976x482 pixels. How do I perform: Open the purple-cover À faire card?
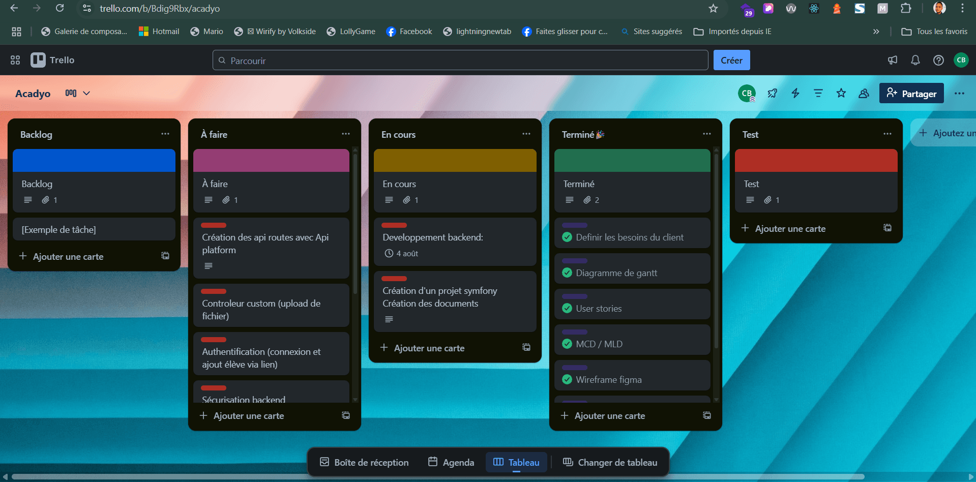(x=271, y=180)
